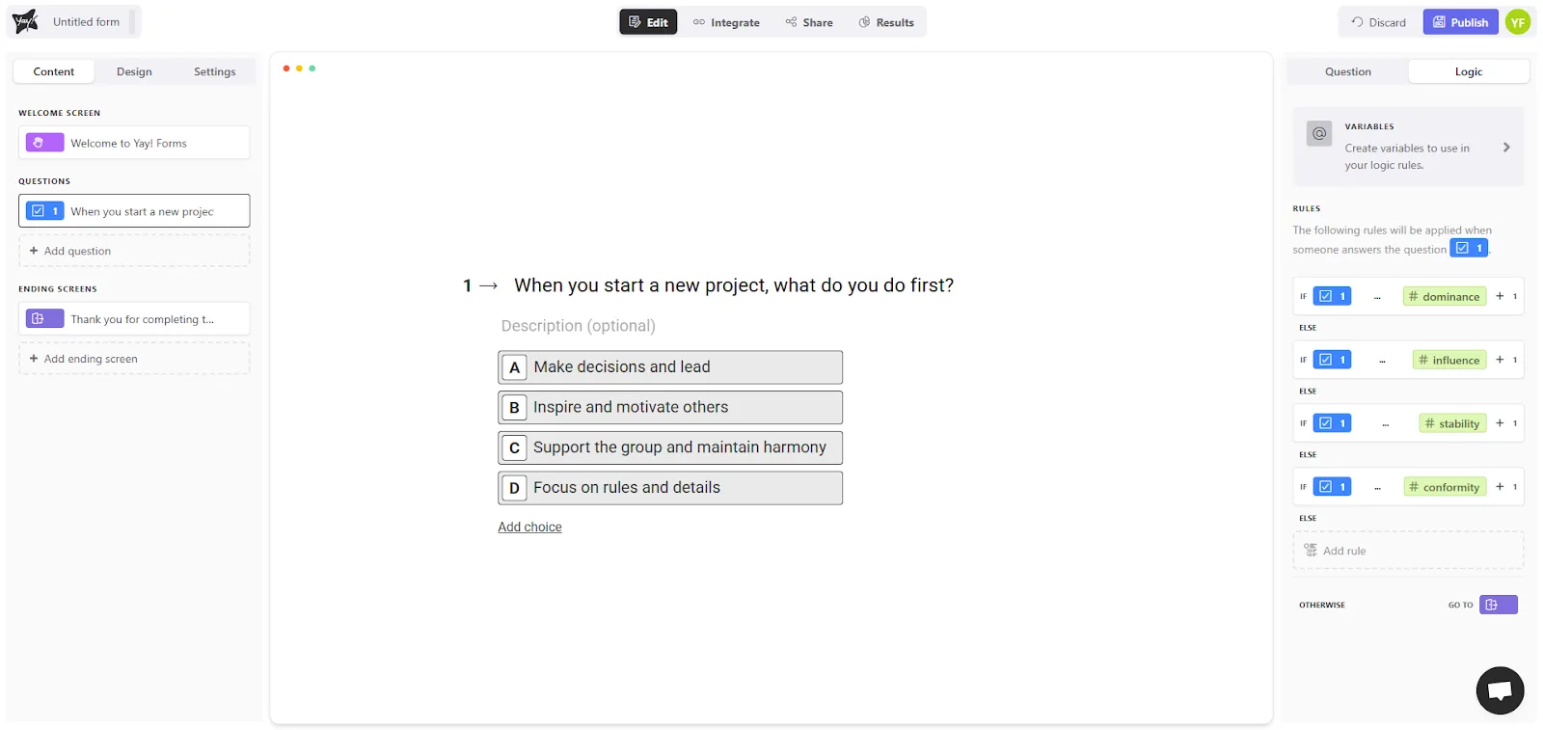The width and height of the screenshot is (1543, 730).
Task: Click the 'Add choice' link
Action: point(529,527)
